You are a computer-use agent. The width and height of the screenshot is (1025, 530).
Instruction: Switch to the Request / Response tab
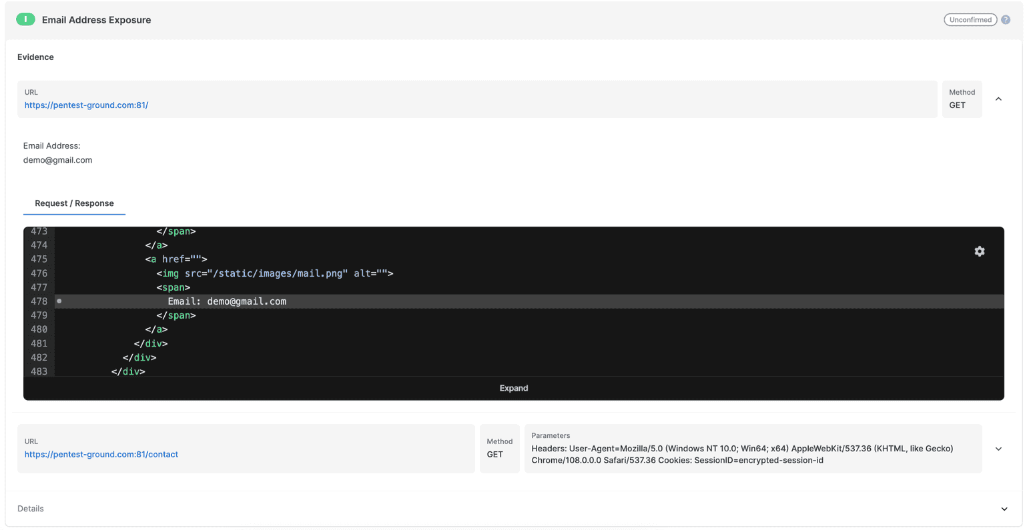point(74,203)
